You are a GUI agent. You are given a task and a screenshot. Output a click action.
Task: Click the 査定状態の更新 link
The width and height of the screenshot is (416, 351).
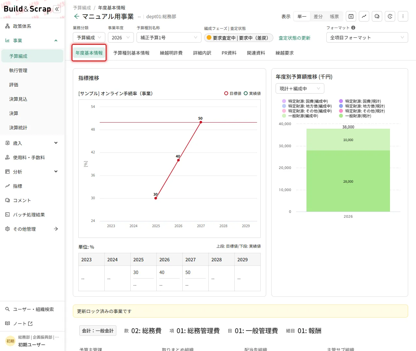(294, 38)
